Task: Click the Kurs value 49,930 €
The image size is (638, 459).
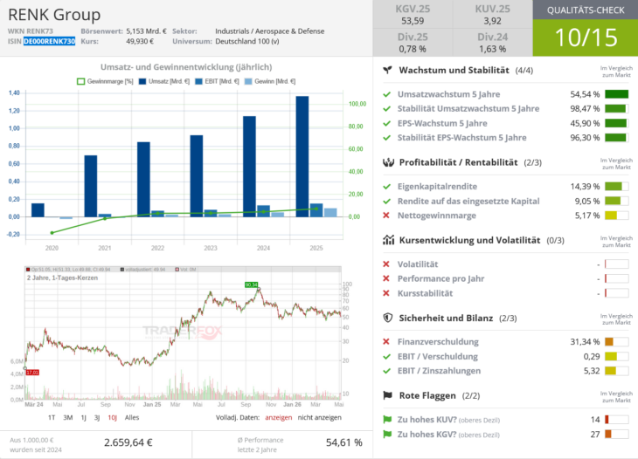Action: [140, 41]
